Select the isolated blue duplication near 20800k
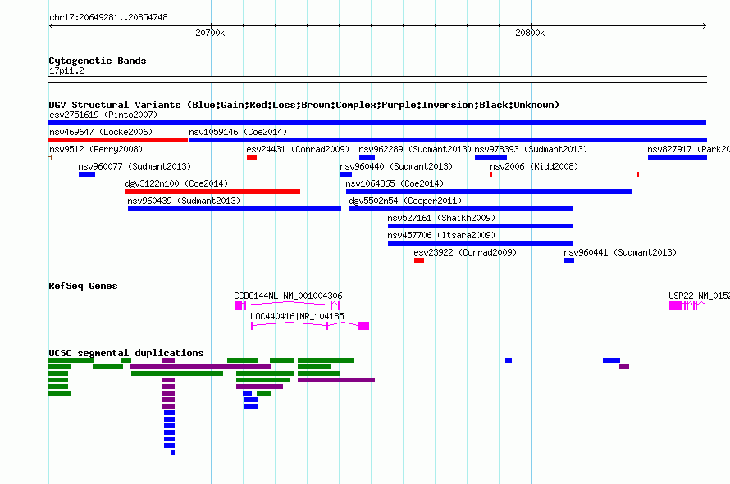The image size is (730, 484). (509, 360)
